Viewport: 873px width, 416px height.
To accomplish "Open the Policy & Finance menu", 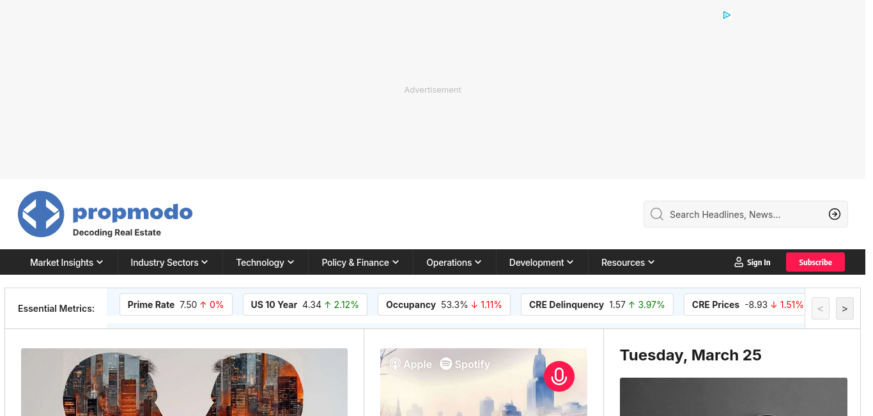I will pyautogui.click(x=360, y=263).
